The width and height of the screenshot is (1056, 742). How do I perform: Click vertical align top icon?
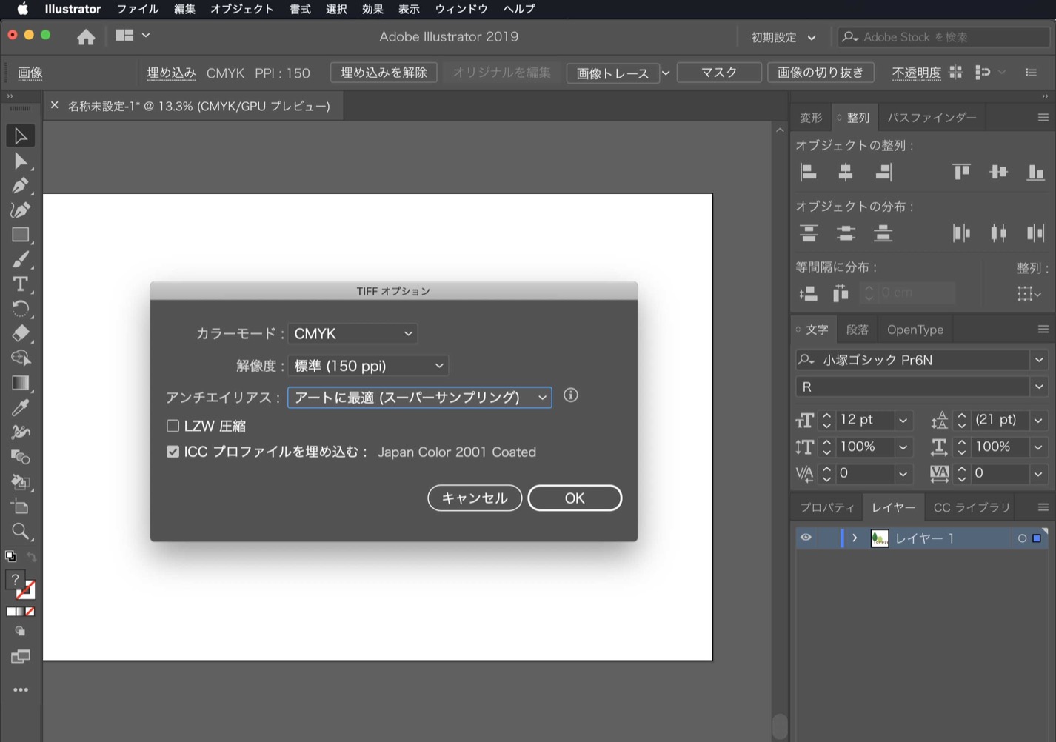tap(961, 173)
